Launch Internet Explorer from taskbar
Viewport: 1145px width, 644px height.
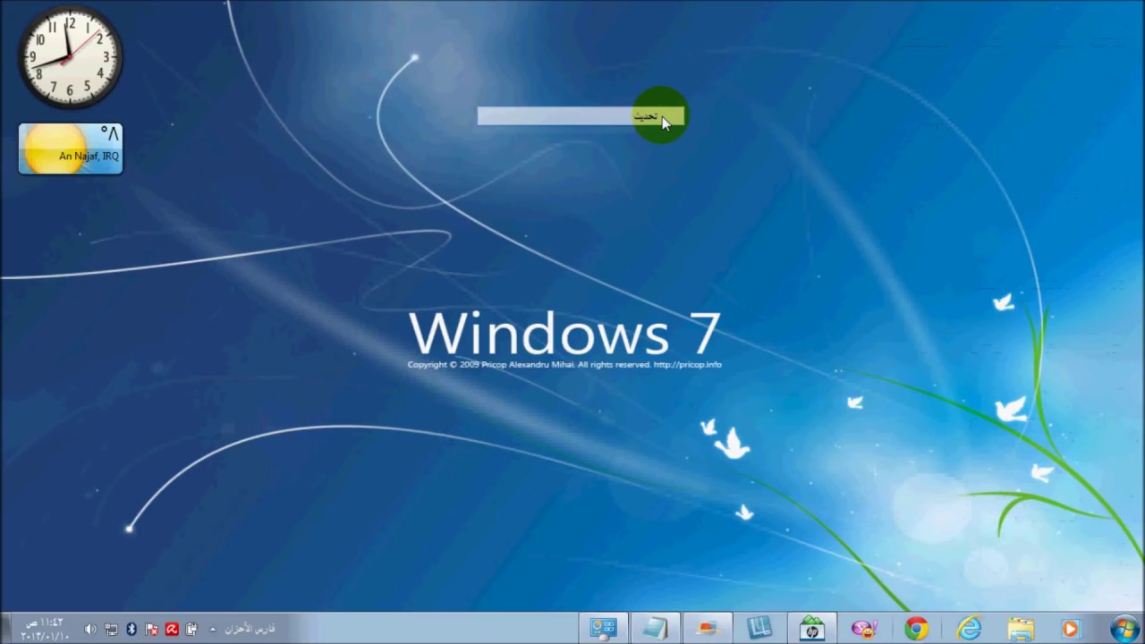pyautogui.click(x=968, y=629)
